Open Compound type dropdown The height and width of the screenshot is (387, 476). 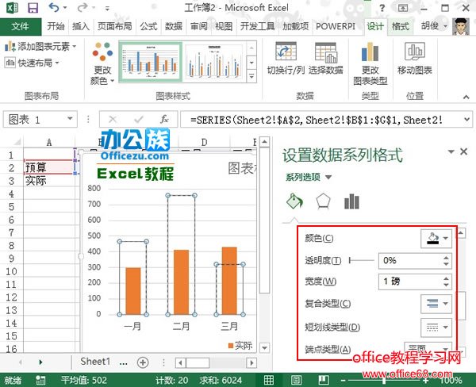pos(436,303)
